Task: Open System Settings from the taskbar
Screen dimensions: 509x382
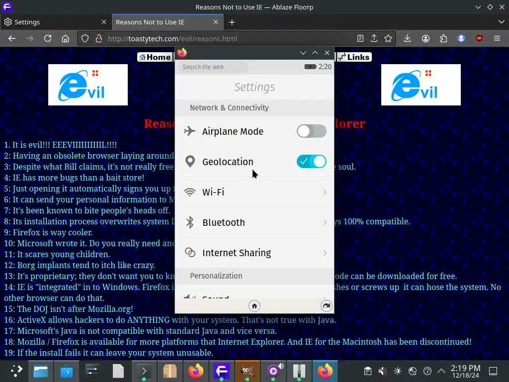Action: [x=92, y=371]
